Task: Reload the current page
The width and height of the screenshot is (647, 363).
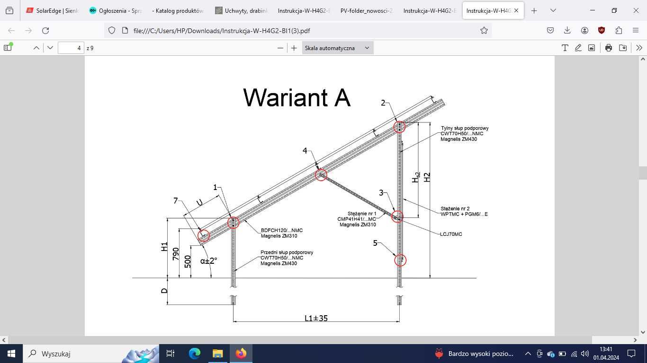Action: [x=45, y=30]
